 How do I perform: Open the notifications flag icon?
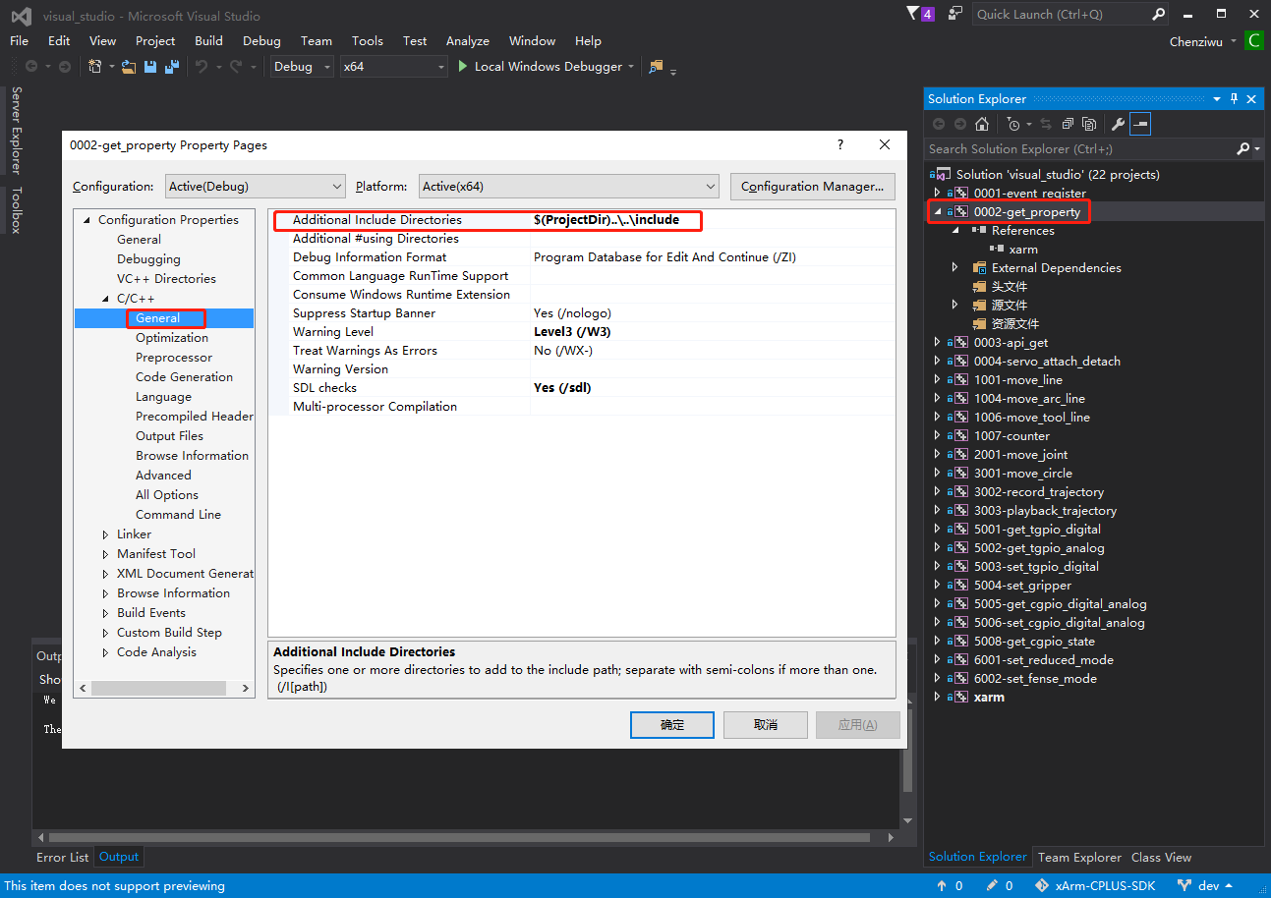click(x=921, y=14)
